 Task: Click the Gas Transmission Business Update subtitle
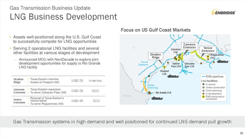[50, 8]
